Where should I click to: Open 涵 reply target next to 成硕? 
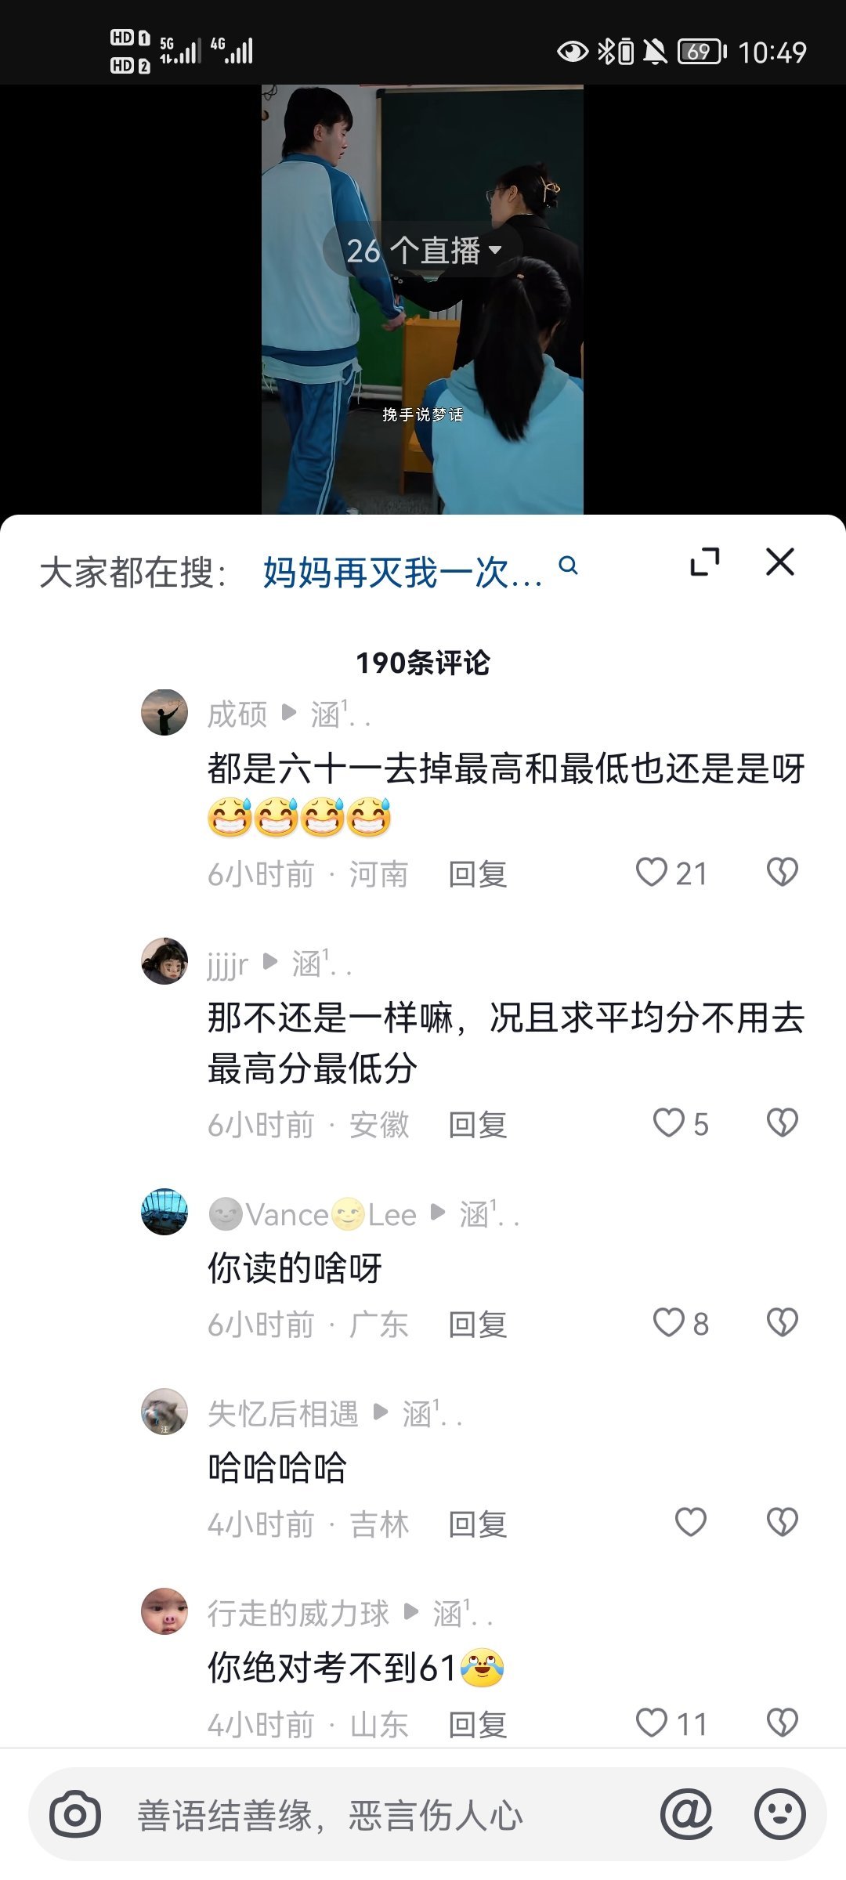340,714
